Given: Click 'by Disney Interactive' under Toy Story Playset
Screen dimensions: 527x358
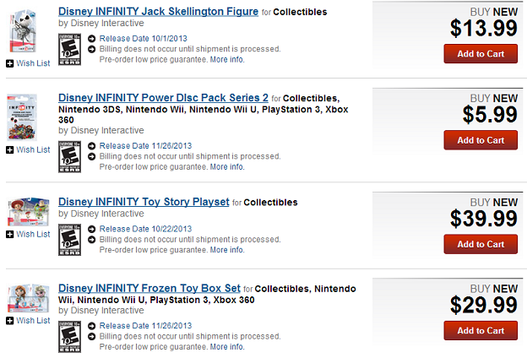Looking at the screenshot, I should coord(101,214).
